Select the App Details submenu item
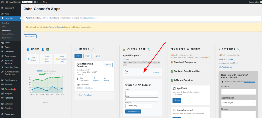The height and width of the screenshot is (118, 262). click(x=6, y=31)
